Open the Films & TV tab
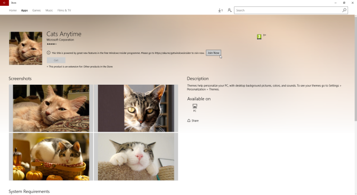357x195 pixels. pyautogui.click(x=64, y=10)
